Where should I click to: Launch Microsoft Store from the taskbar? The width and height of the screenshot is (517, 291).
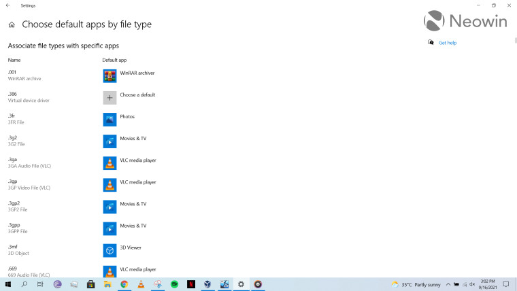coord(90,284)
